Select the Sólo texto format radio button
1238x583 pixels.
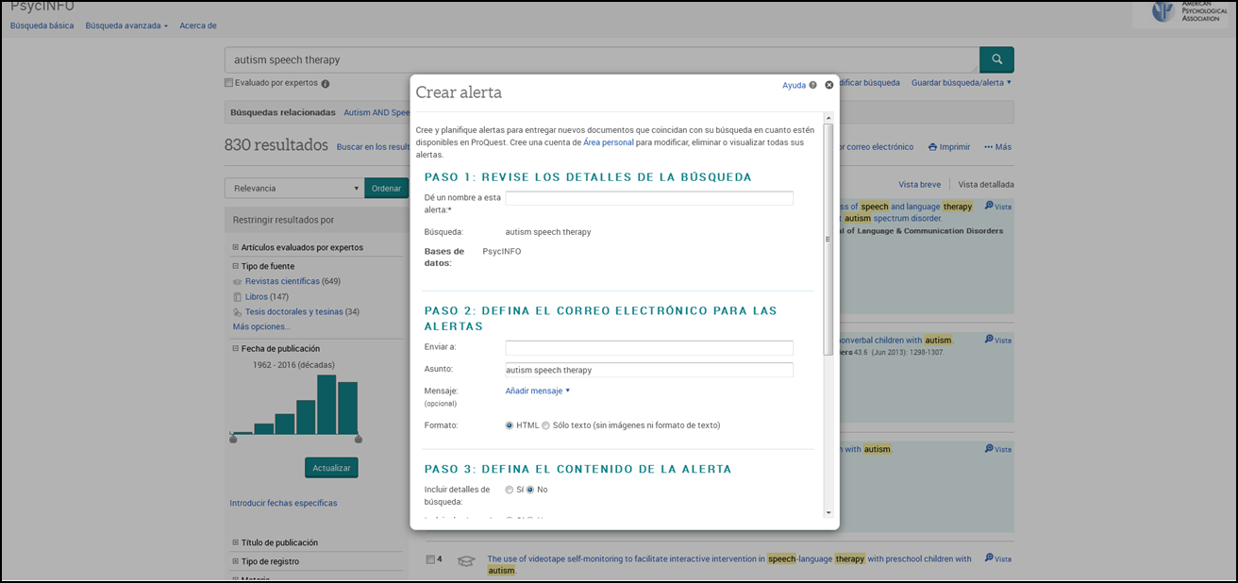[x=545, y=425]
